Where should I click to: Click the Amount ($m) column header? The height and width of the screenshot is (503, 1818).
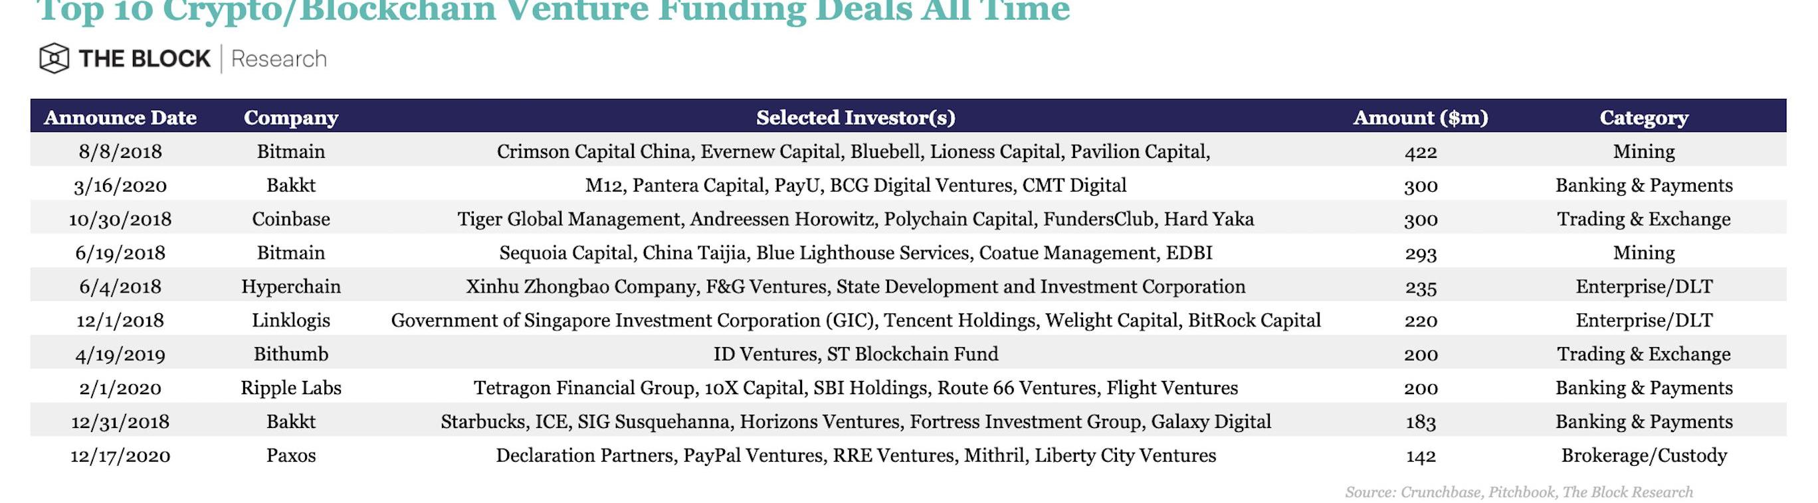tap(1420, 117)
